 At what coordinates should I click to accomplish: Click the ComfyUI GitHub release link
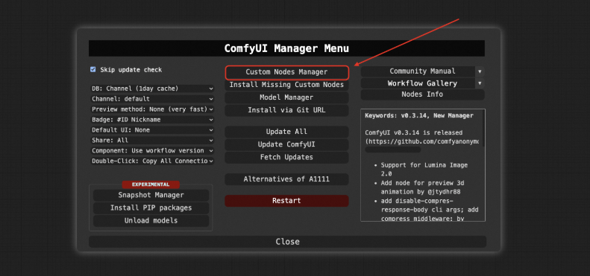click(x=422, y=142)
